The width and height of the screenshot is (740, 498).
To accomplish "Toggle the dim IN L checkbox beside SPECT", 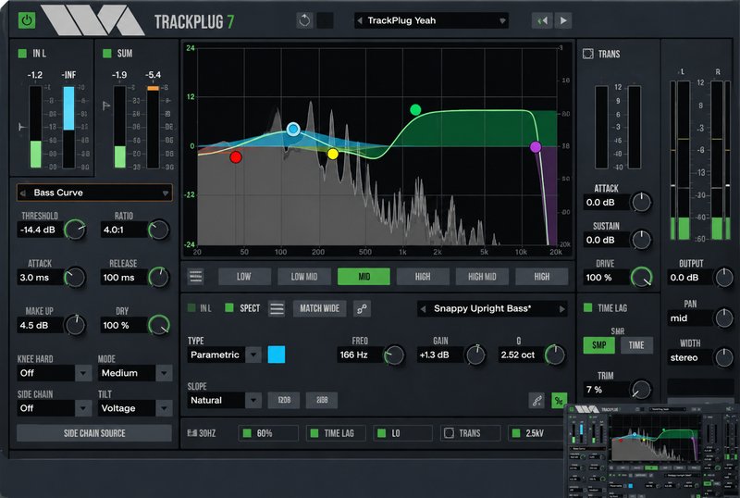I will (x=191, y=308).
